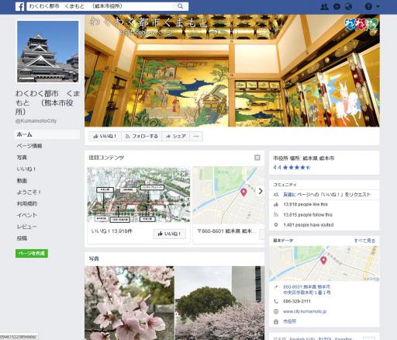Open the three-dots more options button
The height and width of the screenshot is (340, 397).
point(196,136)
